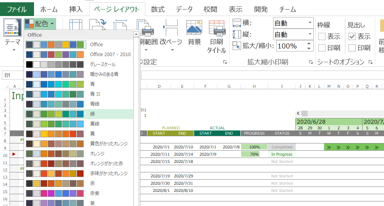This screenshot has height=206, width=384.
Task: Toggle 枠線 表示 gridlines view checkbox
Action: [322, 37]
